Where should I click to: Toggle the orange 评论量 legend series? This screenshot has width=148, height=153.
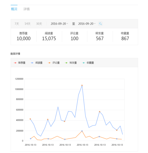coord(54,63)
